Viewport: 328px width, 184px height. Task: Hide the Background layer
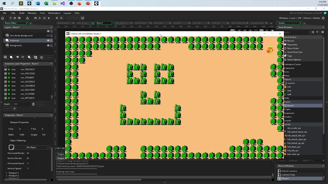pyautogui.click(x=48, y=45)
